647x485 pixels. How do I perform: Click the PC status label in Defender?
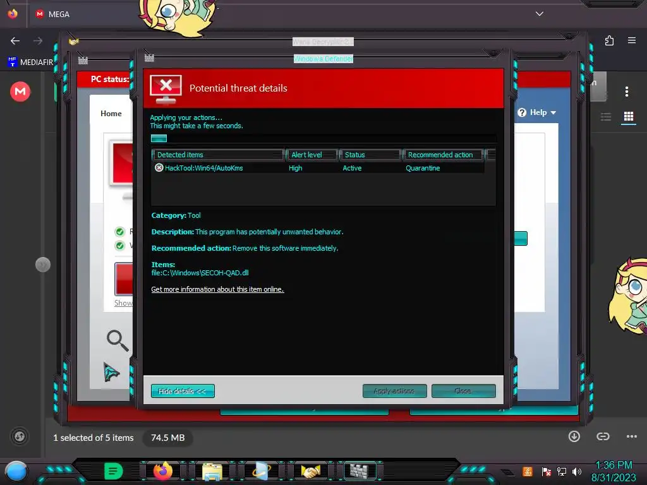(110, 79)
